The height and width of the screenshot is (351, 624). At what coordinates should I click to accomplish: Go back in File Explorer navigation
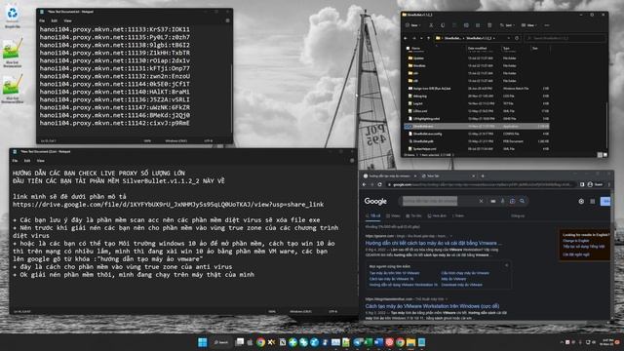tap(406, 38)
